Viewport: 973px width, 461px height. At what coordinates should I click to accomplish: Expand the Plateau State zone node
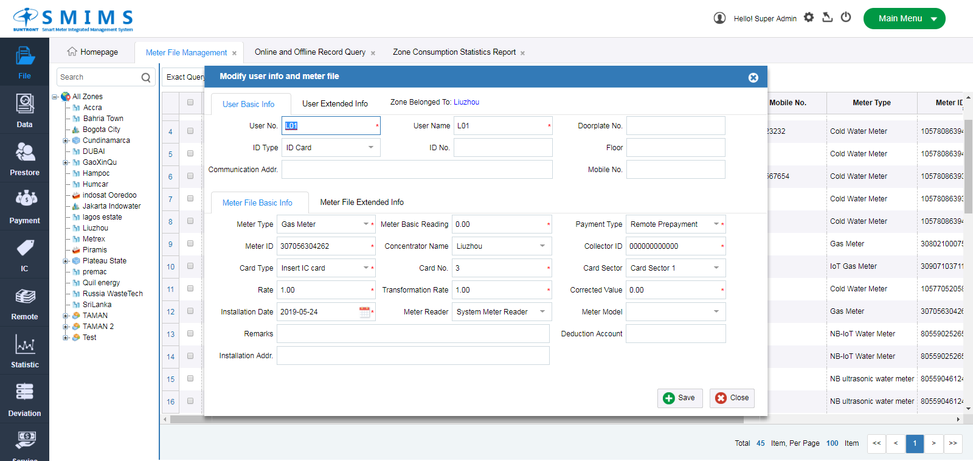65,261
